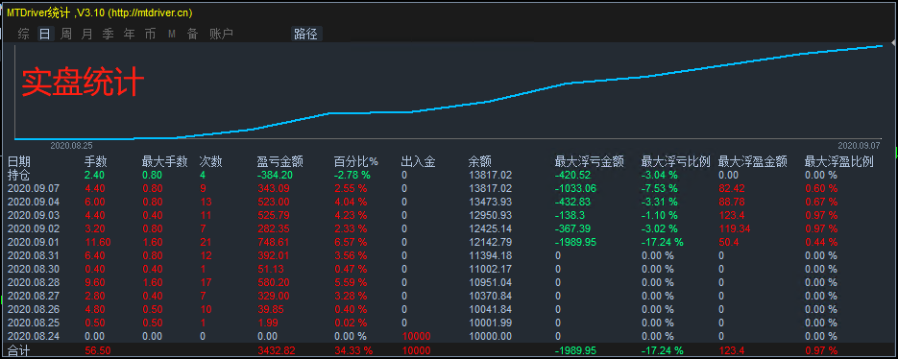This screenshot has width=898, height=359.
Task: Click the 56.50 total lots value
Action: (98, 349)
